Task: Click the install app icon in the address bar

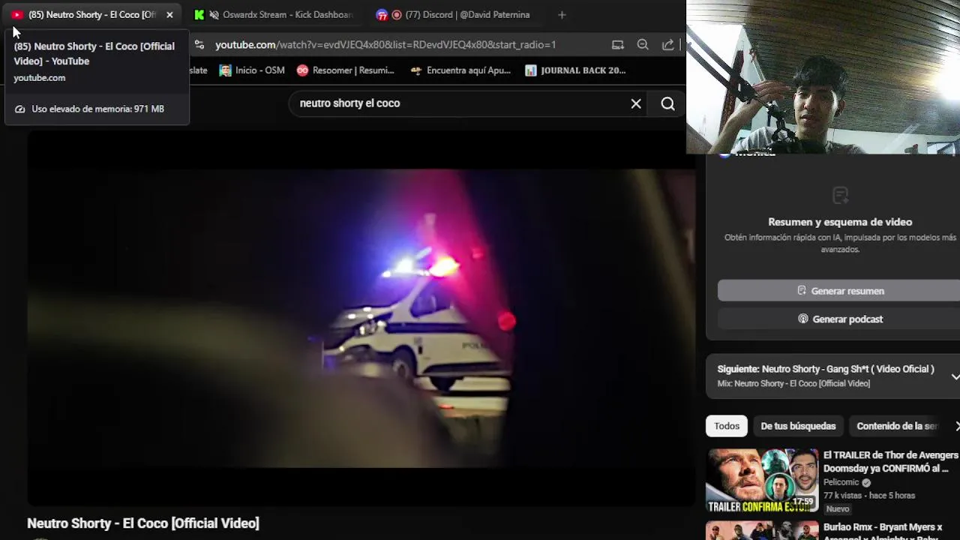Action: tap(618, 45)
